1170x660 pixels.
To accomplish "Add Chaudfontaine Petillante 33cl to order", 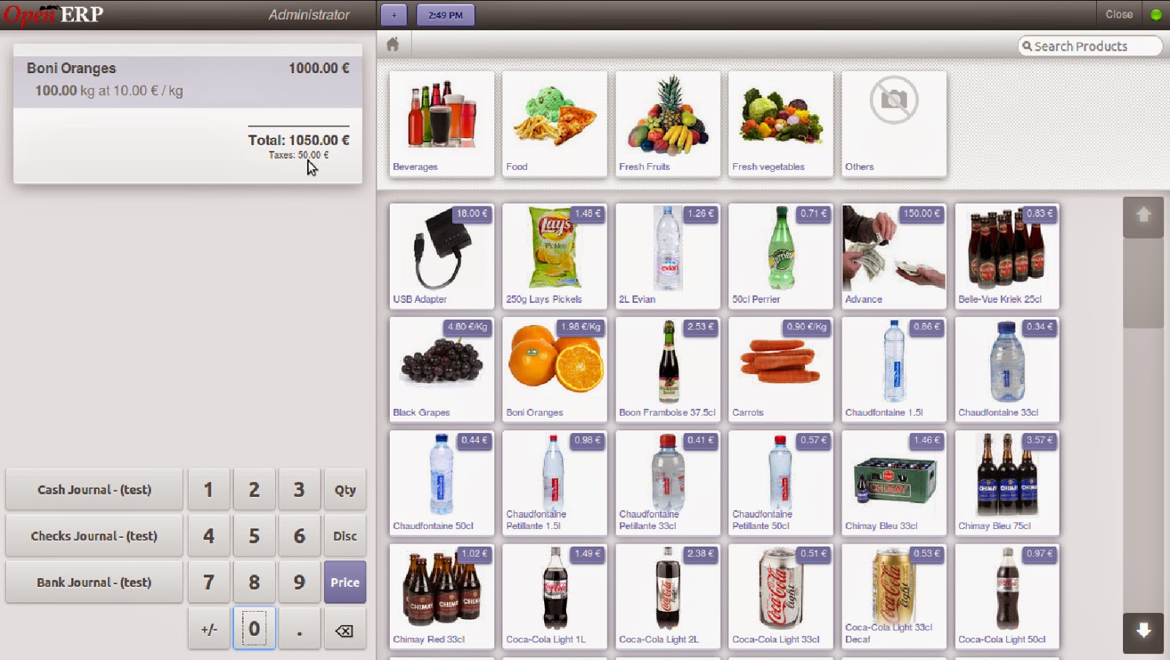I will [668, 483].
